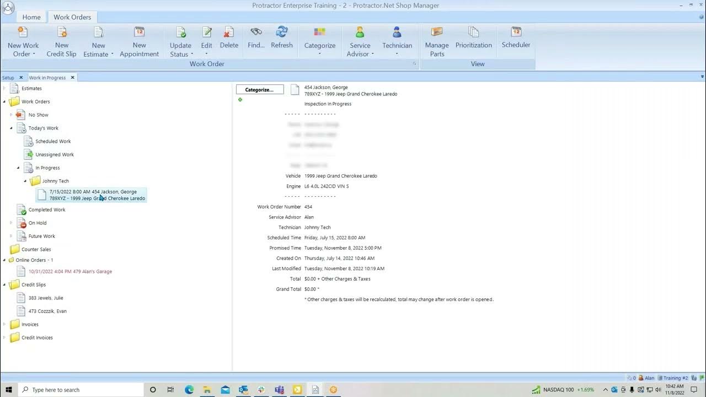Image resolution: width=706 pixels, height=397 pixels.
Task: Open Manage Parts
Action: (437, 42)
